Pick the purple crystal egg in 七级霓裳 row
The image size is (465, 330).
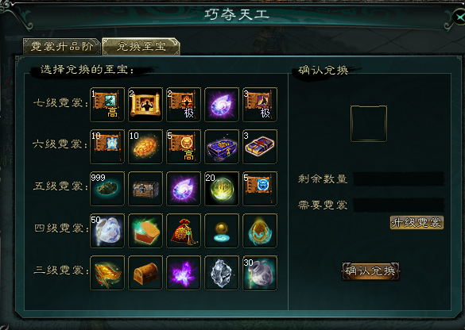tap(222, 105)
